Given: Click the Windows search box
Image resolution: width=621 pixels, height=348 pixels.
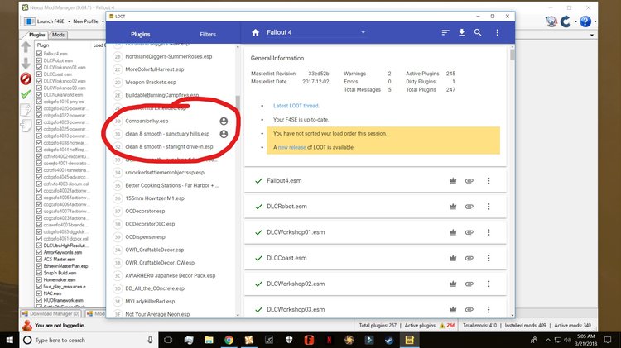Looking at the screenshot, I should click(89, 340).
